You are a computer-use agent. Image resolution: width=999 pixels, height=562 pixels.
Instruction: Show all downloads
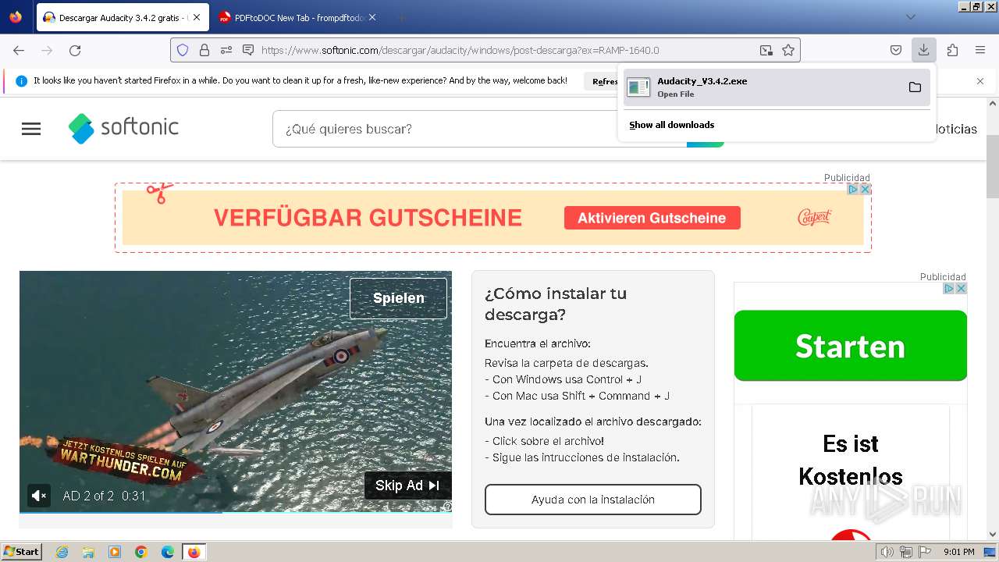click(671, 125)
